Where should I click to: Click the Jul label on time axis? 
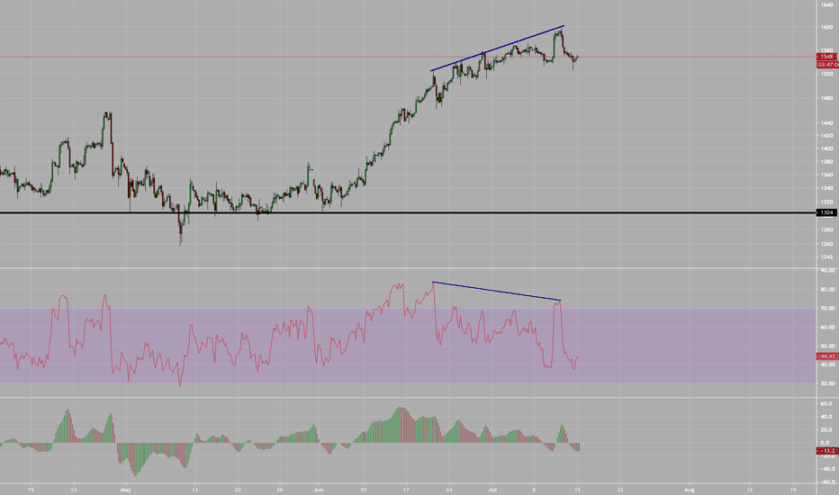pyautogui.click(x=492, y=490)
